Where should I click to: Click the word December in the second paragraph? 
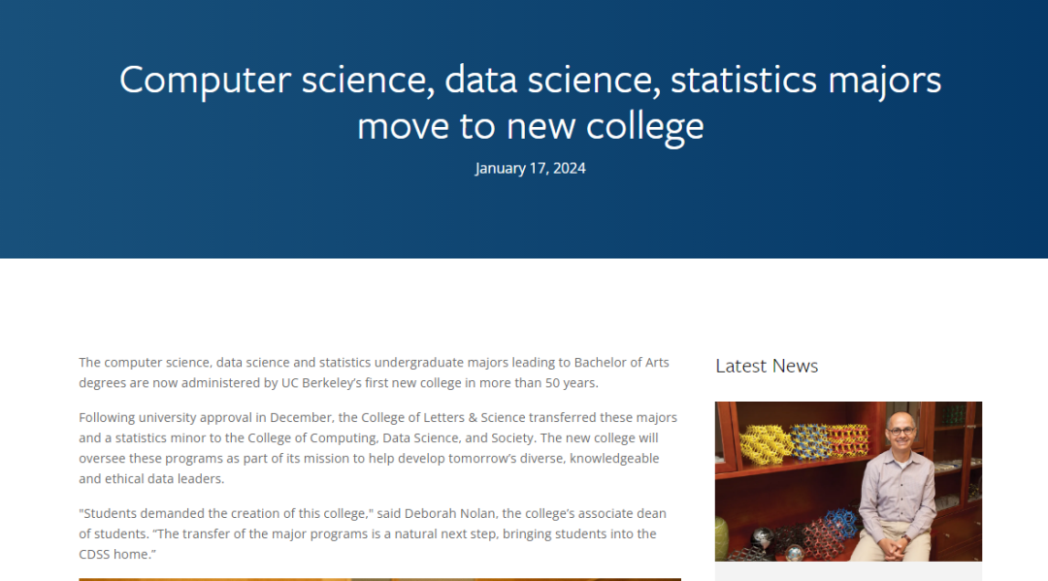301,417
